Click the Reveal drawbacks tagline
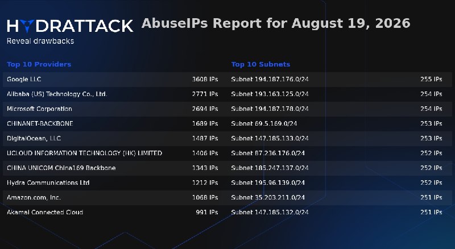 click(40, 41)
